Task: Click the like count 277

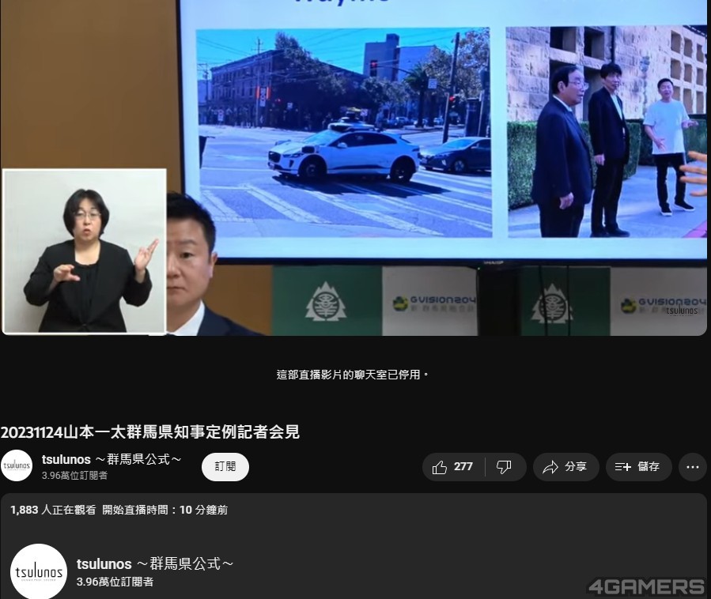Action: (x=463, y=467)
